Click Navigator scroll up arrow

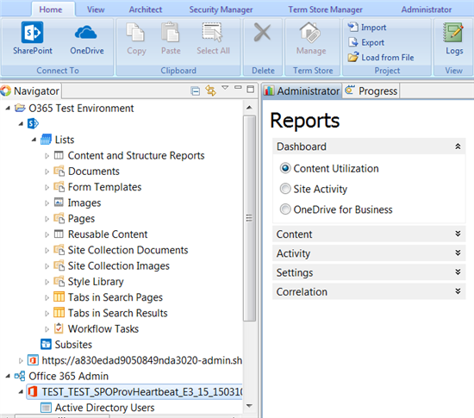pos(249,108)
